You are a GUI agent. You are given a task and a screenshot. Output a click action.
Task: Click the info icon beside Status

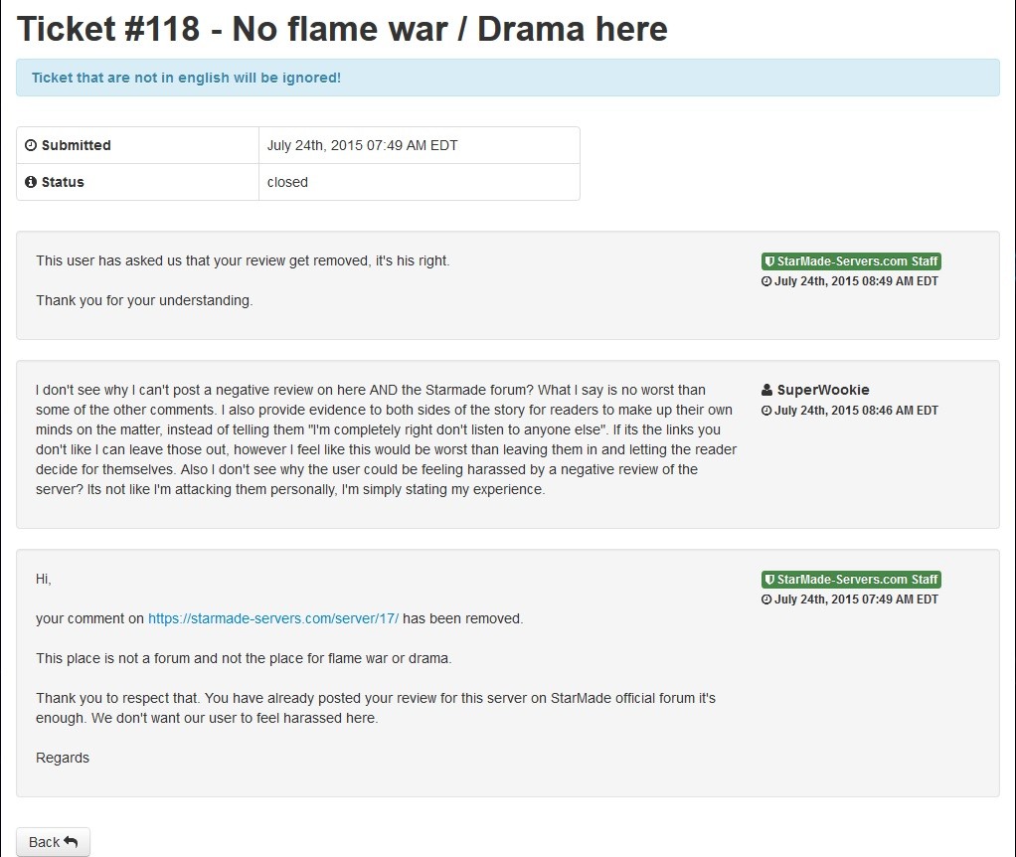tap(31, 182)
